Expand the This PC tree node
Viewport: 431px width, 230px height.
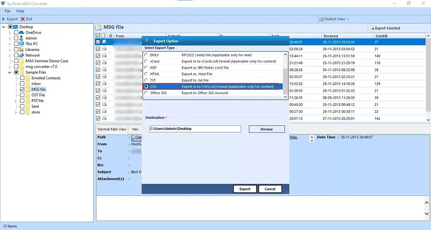(x=10, y=44)
